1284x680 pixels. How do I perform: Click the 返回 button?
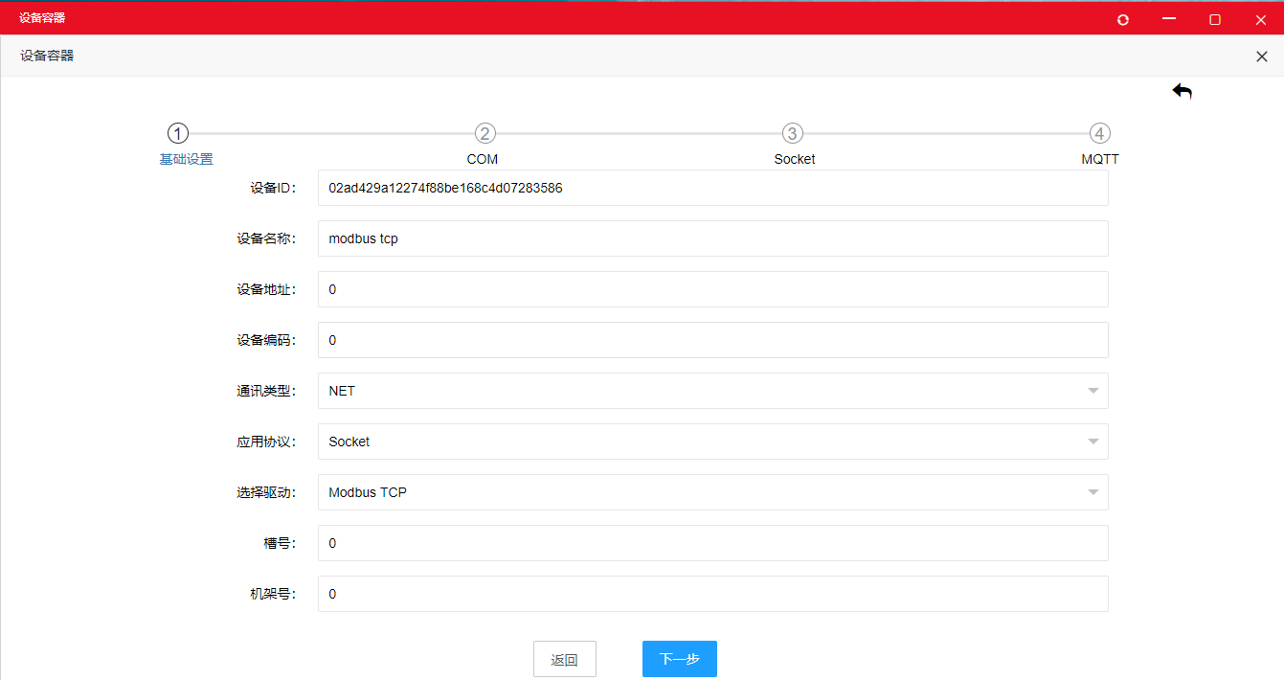point(564,659)
